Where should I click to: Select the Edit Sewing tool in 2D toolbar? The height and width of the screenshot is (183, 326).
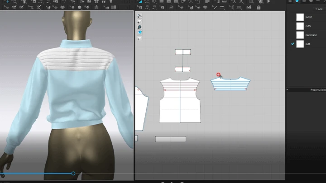(x=140, y=8)
